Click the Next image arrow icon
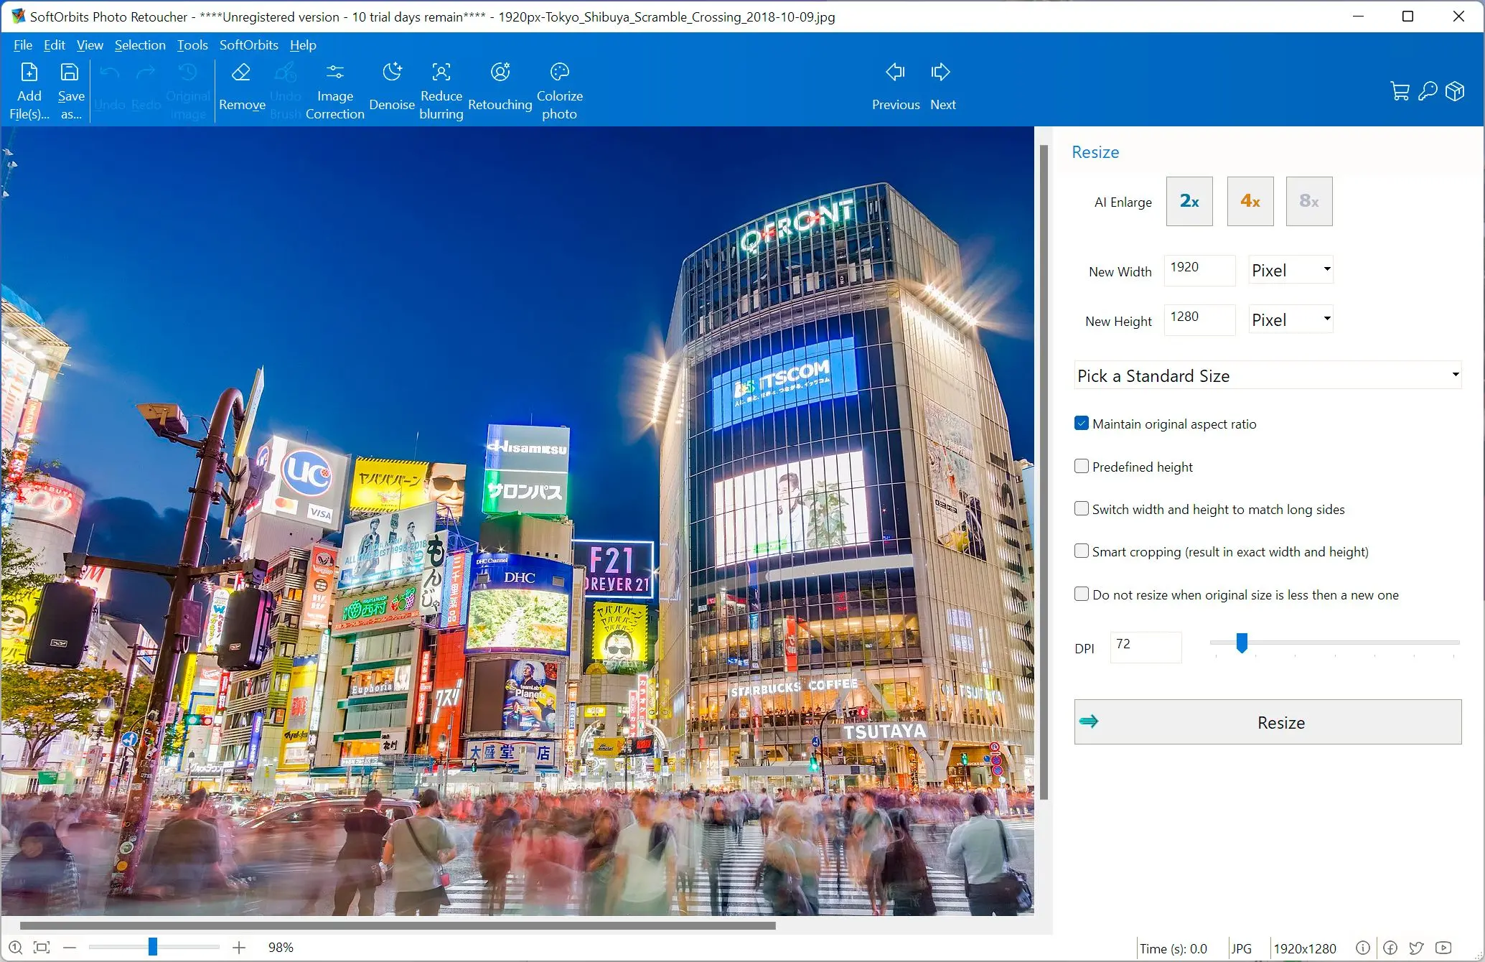This screenshot has height=962, width=1485. [940, 73]
